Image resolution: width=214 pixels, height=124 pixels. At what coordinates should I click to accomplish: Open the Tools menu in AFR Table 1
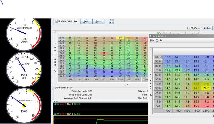click(x=159, y=40)
